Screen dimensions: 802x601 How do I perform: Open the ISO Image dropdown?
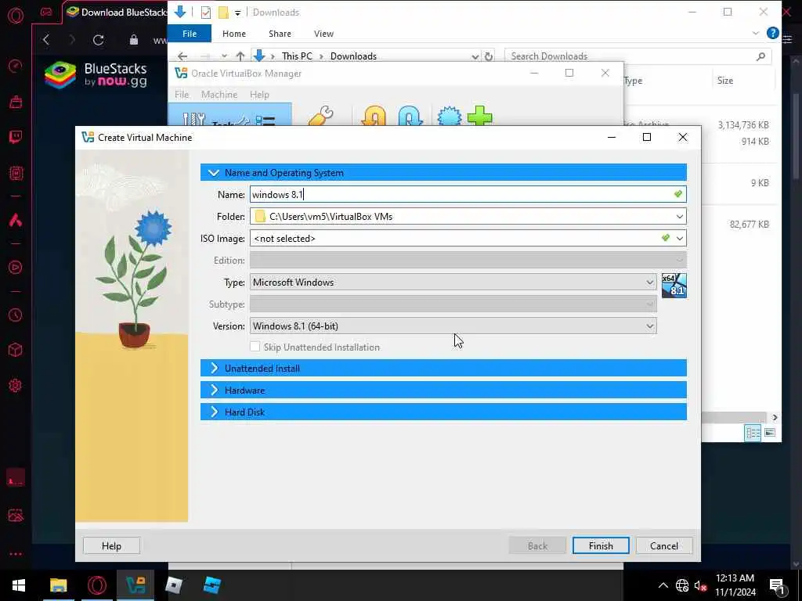click(x=679, y=238)
